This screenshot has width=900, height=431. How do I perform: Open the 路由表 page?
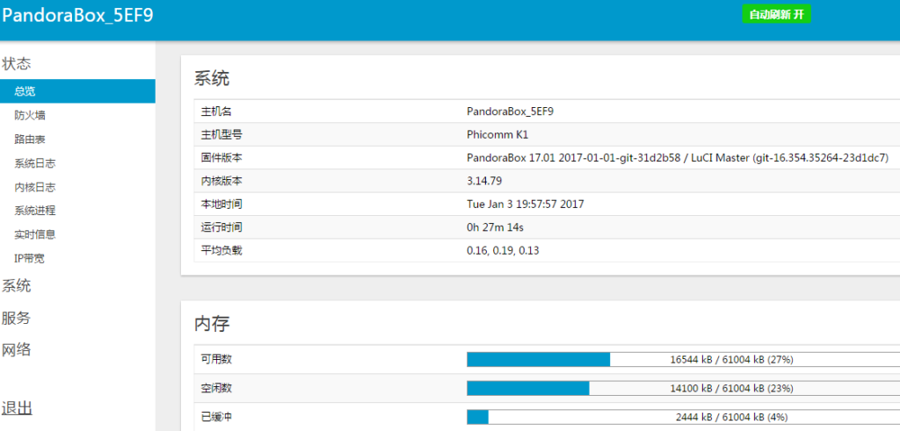tap(30, 139)
